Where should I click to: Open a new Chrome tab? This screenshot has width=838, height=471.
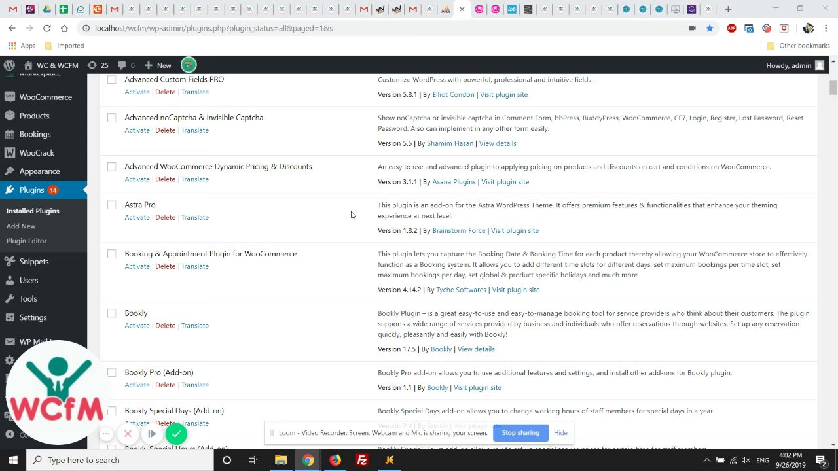coord(728,9)
